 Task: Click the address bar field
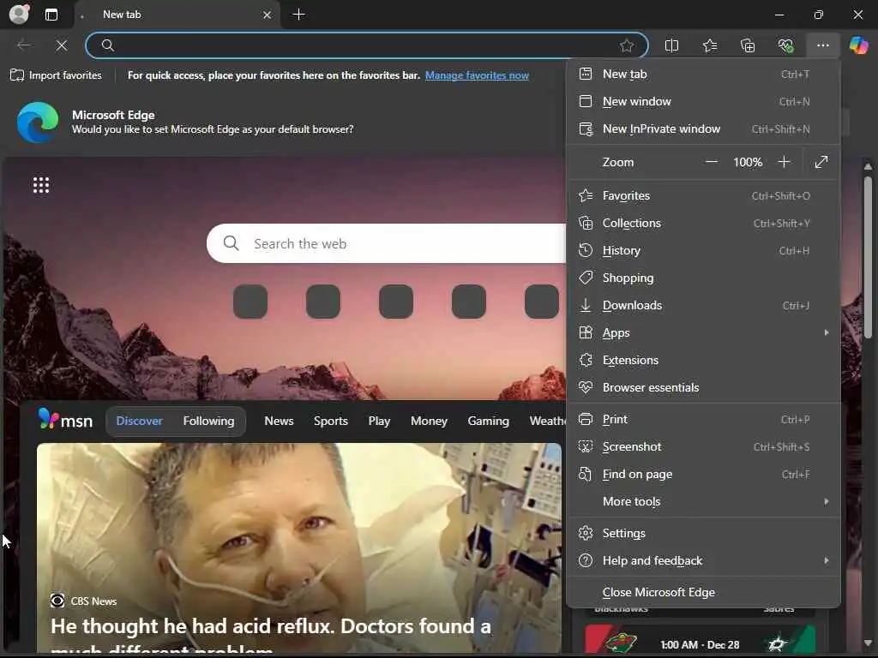click(367, 45)
